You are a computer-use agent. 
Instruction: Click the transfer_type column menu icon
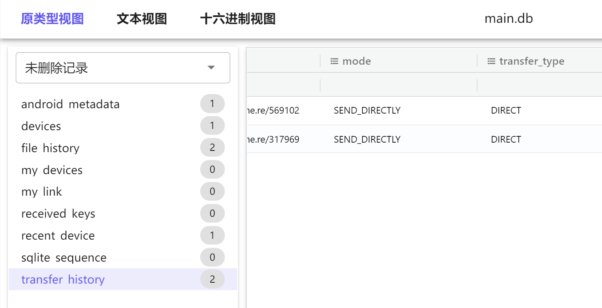point(491,61)
